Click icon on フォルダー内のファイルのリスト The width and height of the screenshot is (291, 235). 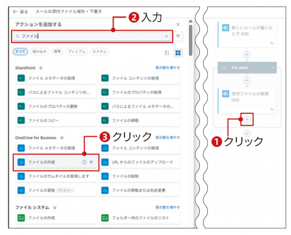click(x=105, y=218)
